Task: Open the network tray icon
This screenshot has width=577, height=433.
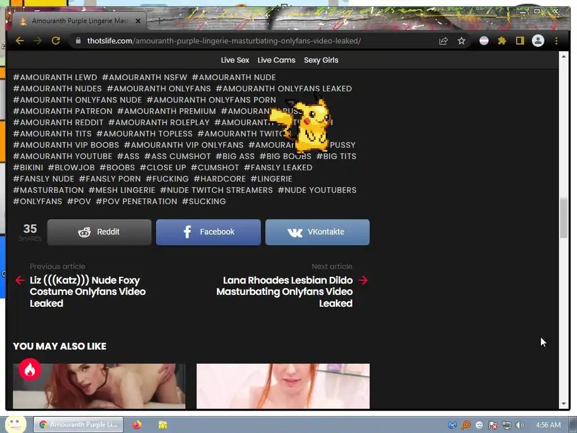Action: [x=507, y=425]
